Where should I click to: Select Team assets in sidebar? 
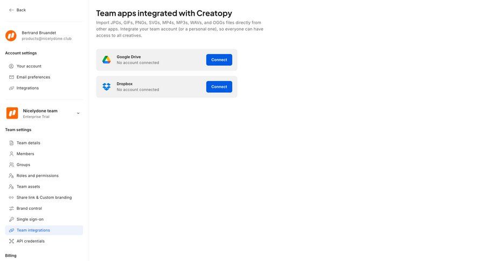[x=28, y=187]
